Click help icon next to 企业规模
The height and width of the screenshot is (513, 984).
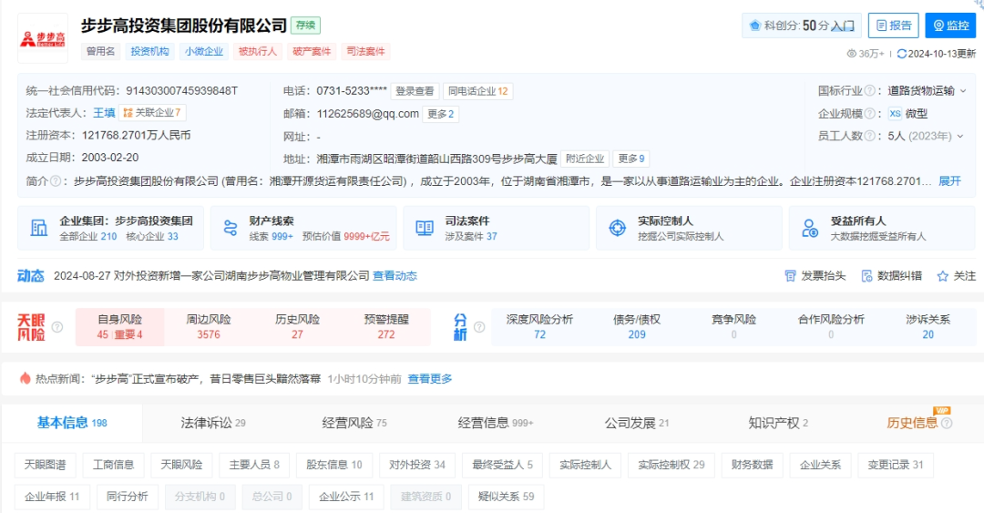click(x=870, y=114)
